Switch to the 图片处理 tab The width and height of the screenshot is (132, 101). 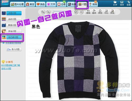coord(17,4)
